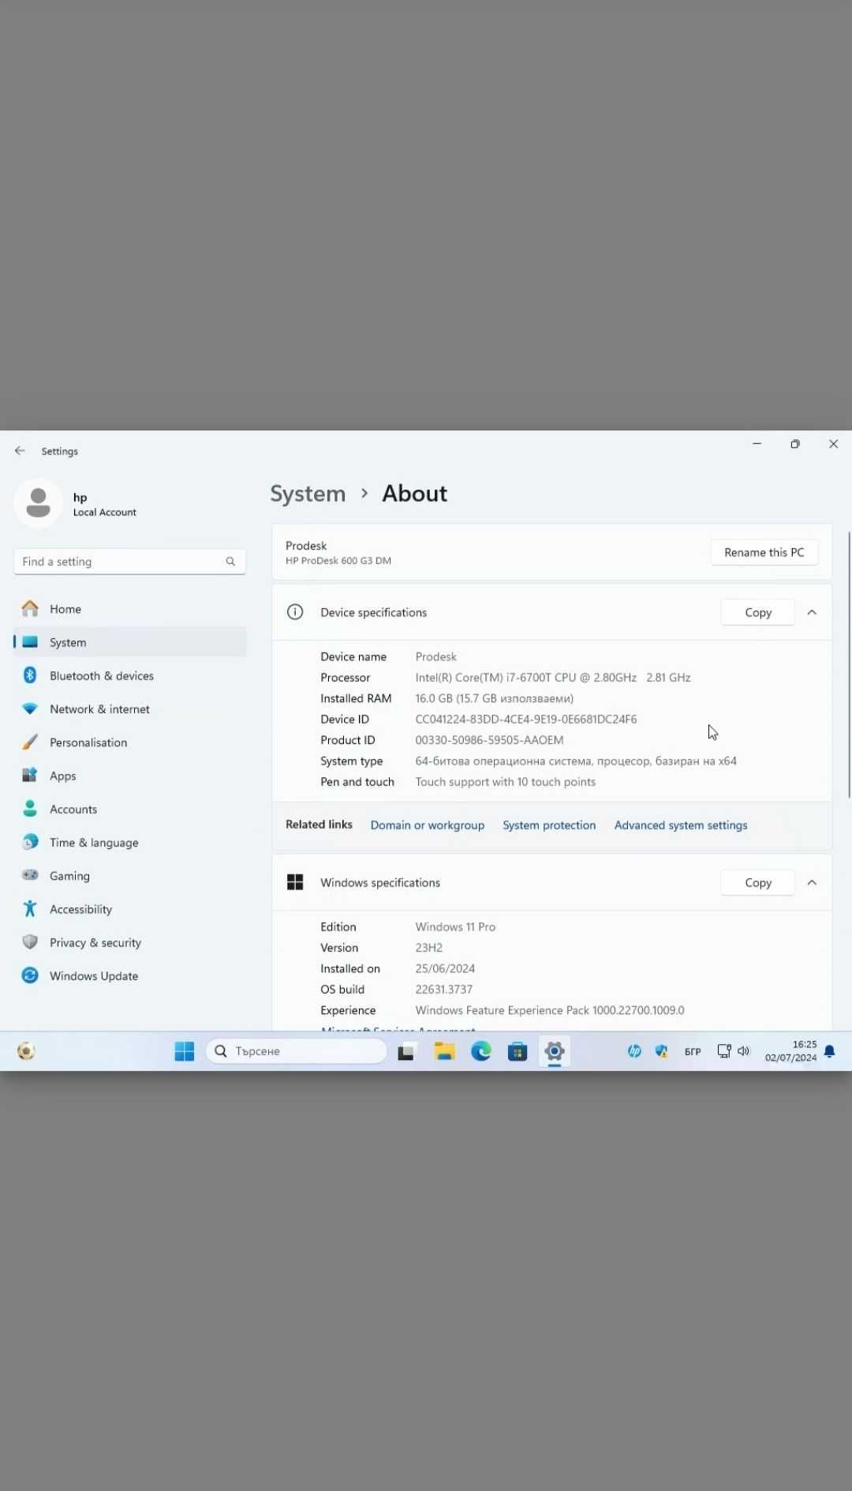Click the Windows Feature Experience Pack value
852x1491 pixels.
[550, 1010]
